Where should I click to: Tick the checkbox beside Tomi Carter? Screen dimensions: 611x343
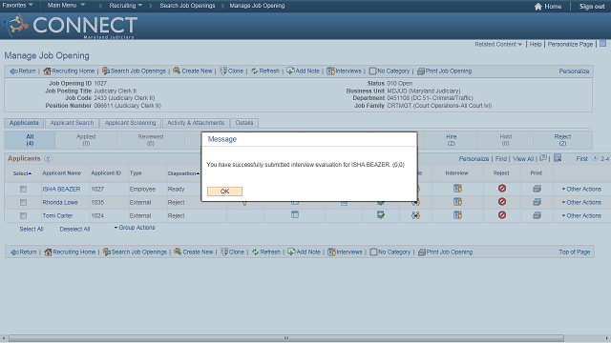[23, 215]
